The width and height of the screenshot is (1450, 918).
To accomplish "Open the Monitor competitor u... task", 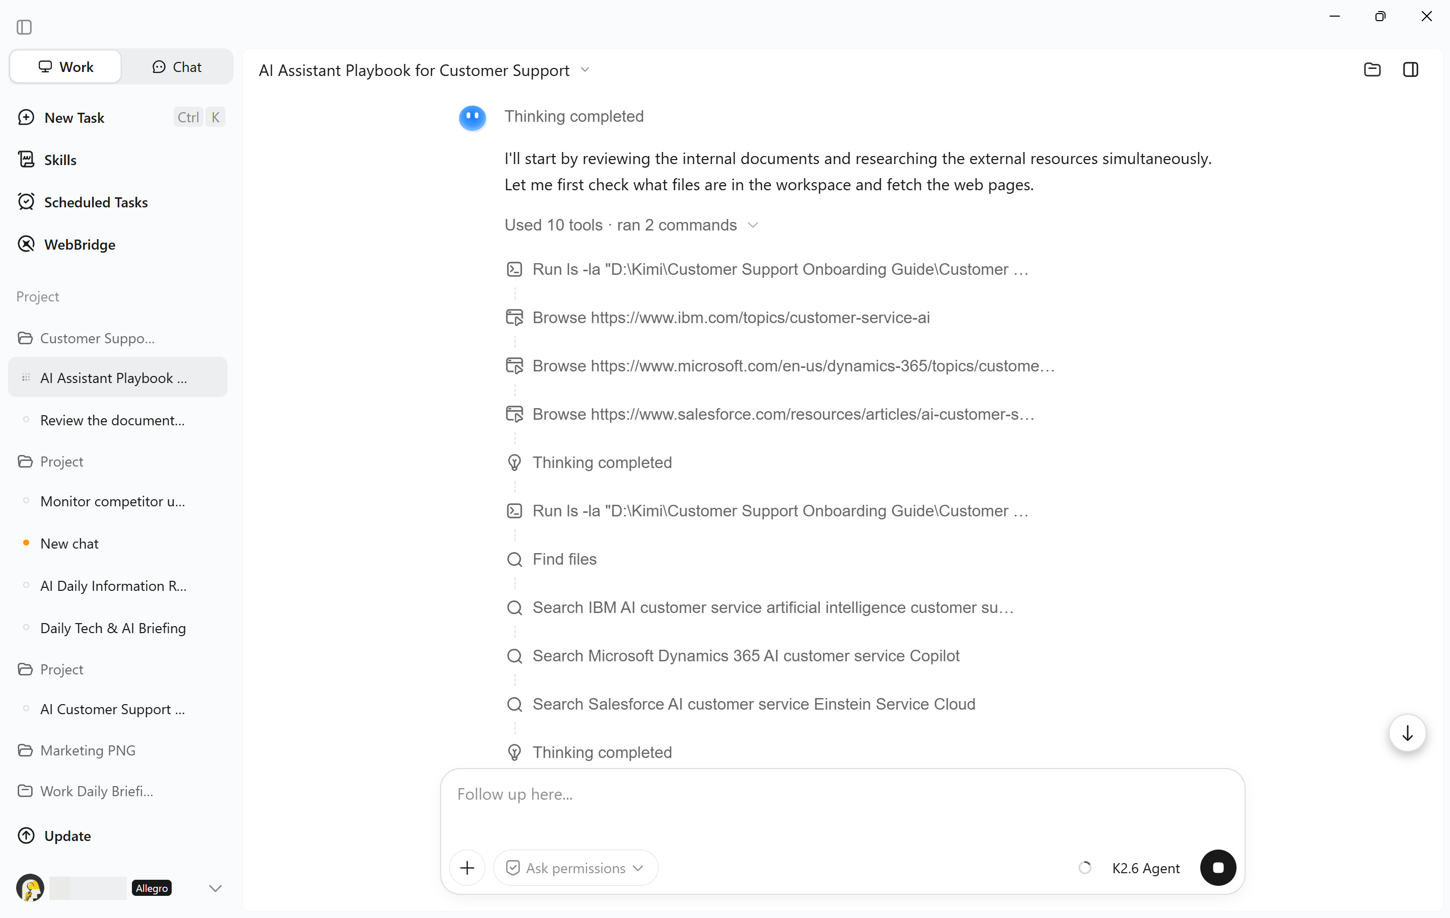I will pyautogui.click(x=118, y=501).
